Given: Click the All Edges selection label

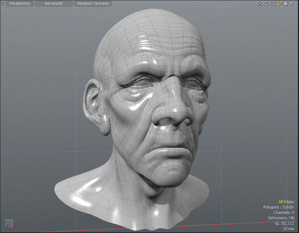Looking at the screenshot, I should pos(286,202).
